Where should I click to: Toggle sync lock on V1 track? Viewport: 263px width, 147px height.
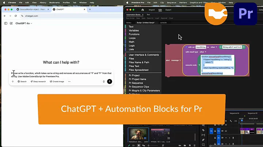[x=222, y=131]
